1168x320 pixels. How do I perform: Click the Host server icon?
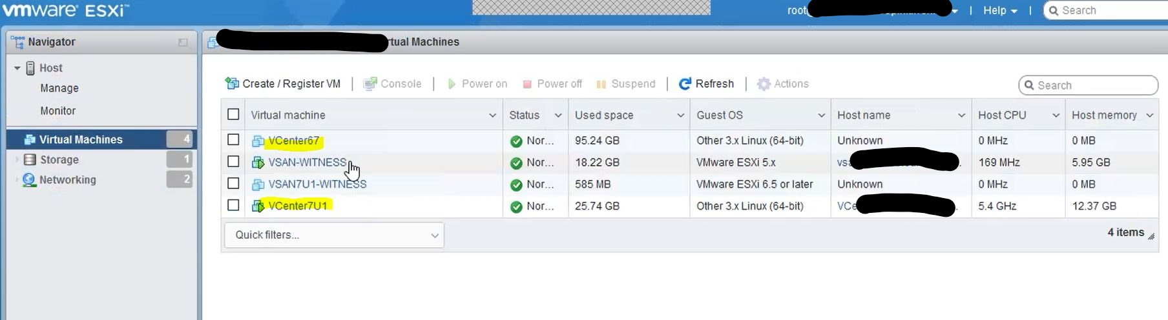[30, 68]
